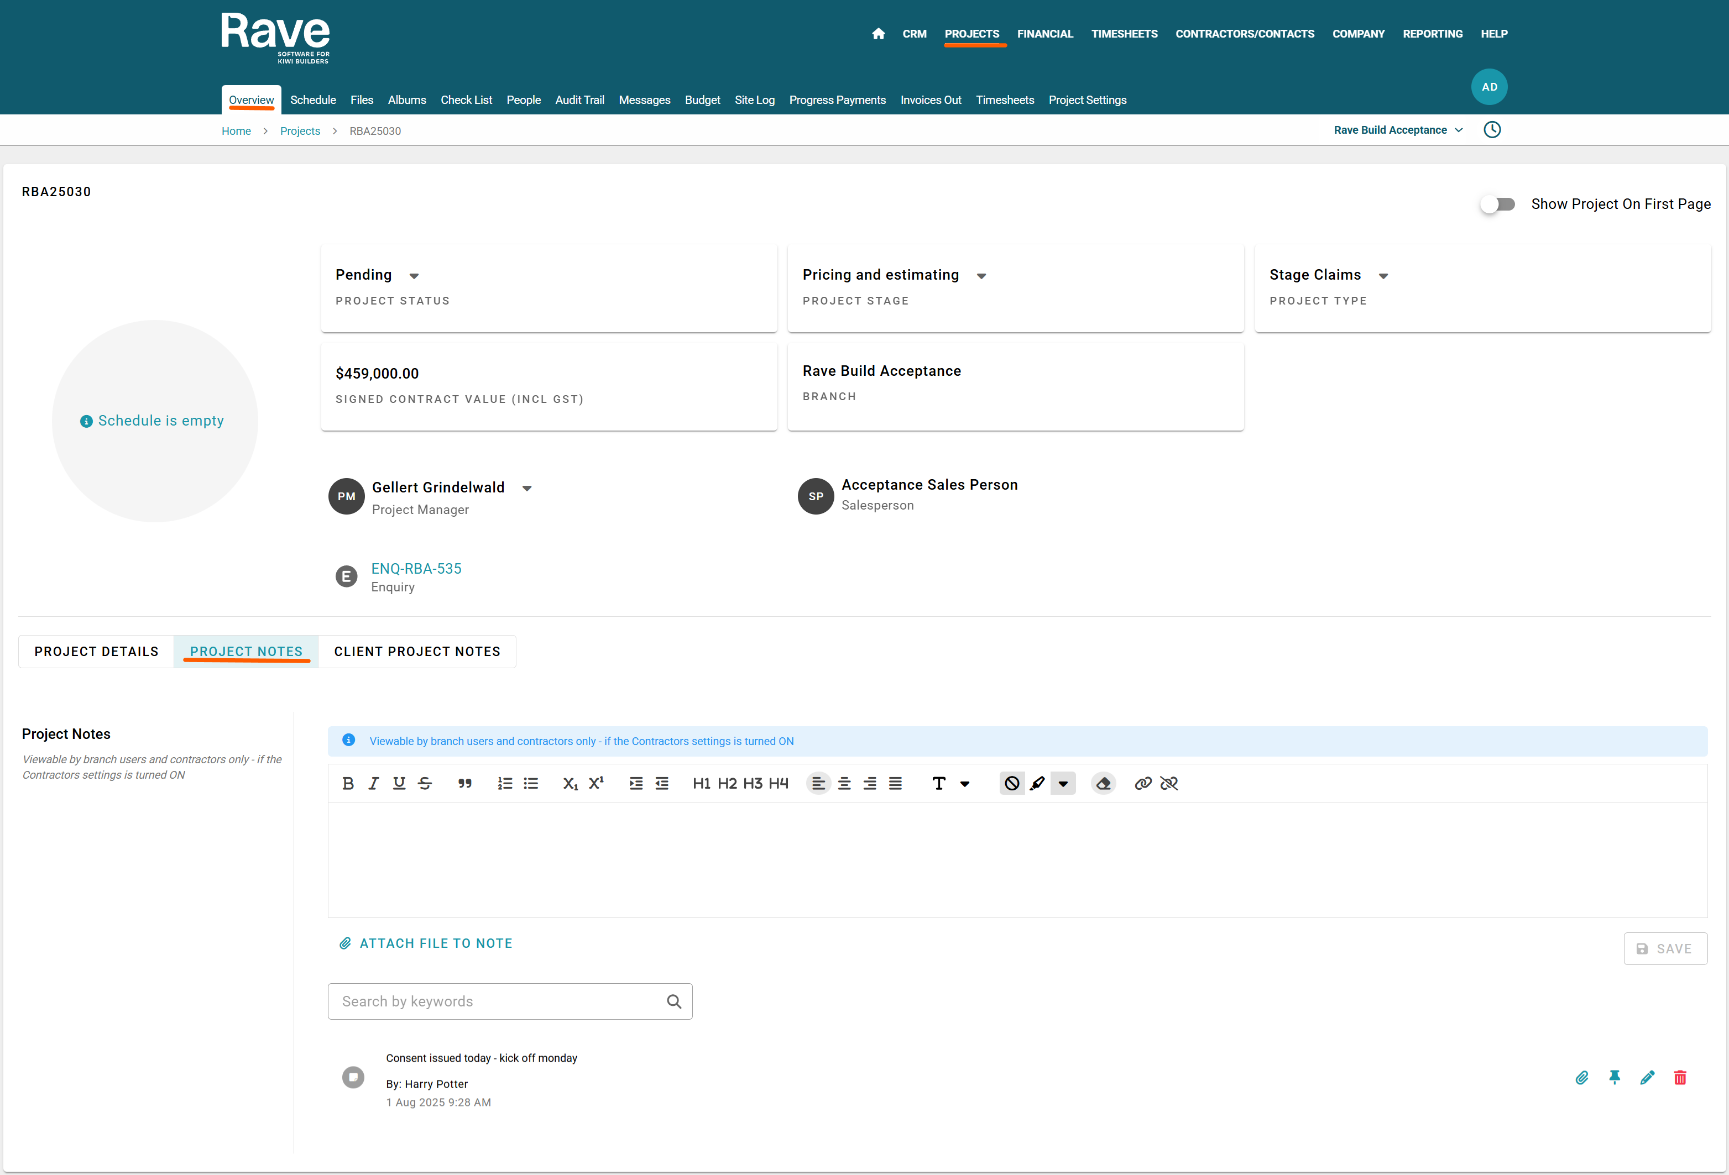The height and width of the screenshot is (1175, 1729).
Task: Open the ENQ-RBA-535 enquiry link
Action: coord(416,569)
